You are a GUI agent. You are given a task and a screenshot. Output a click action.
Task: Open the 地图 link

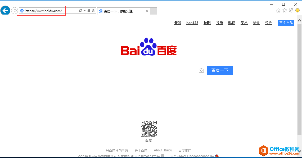click(207, 23)
